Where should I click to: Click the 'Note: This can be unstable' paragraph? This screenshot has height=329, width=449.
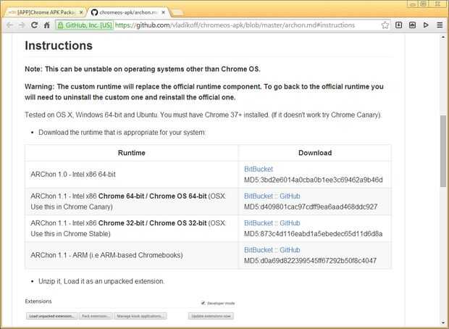[x=143, y=69]
